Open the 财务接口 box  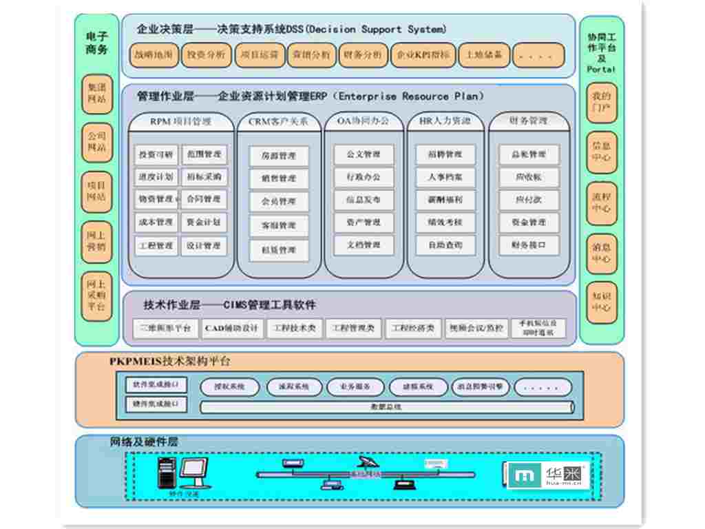[x=529, y=245]
